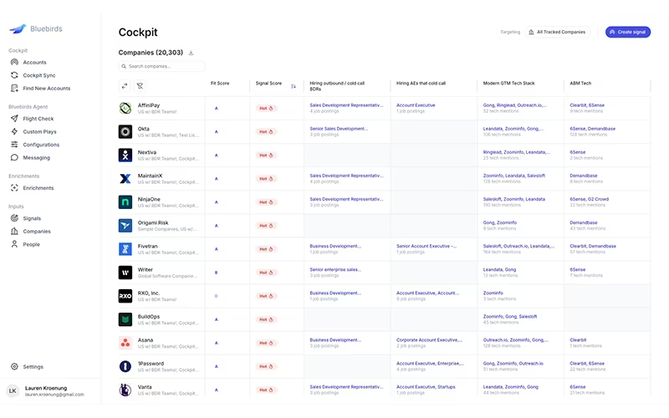Click the People person icon

tap(14, 244)
